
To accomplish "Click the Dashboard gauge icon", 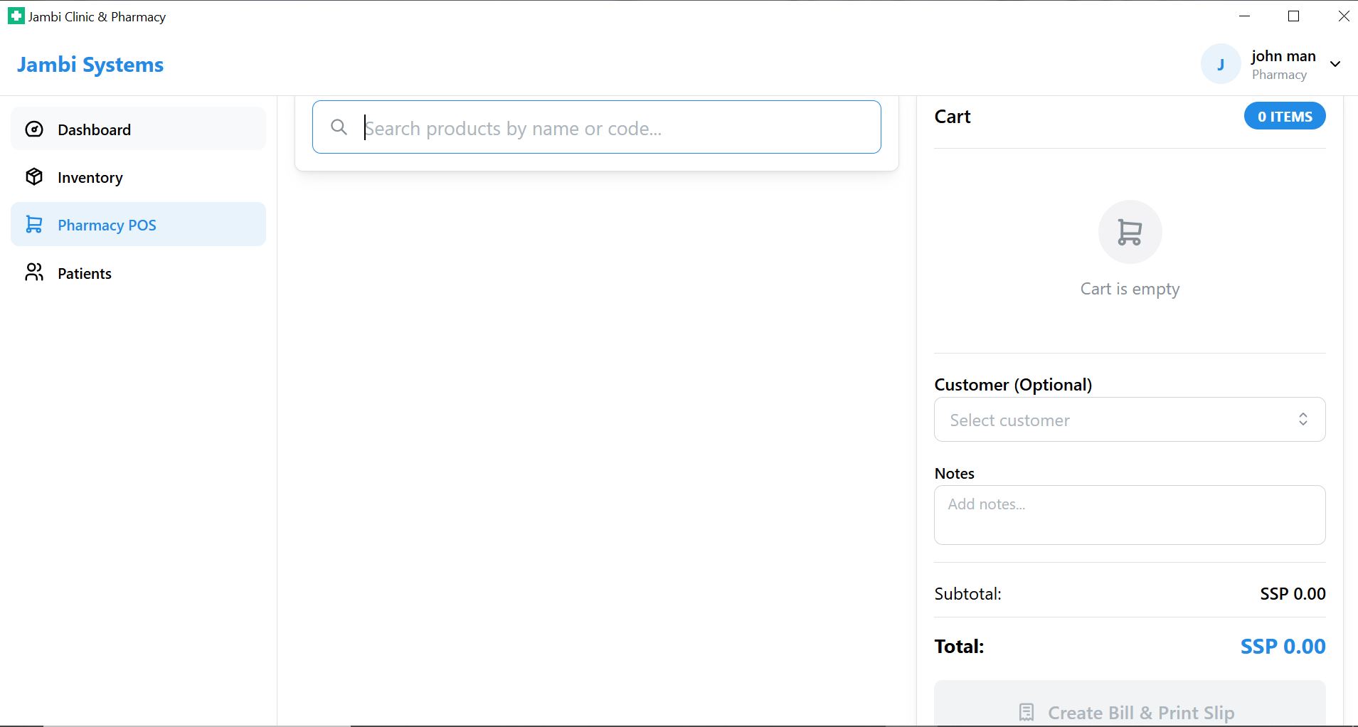I will [x=34, y=129].
